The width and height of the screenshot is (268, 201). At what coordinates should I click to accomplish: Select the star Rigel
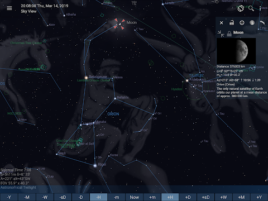(95, 165)
